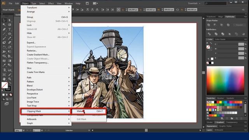Viewport: 249px width, 140px height.
Task: Open the Layers panel tab
Action: pos(209,130)
